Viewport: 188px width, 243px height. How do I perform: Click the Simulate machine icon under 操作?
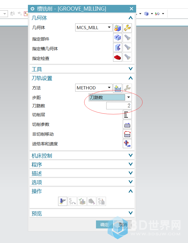click(92, 201)
